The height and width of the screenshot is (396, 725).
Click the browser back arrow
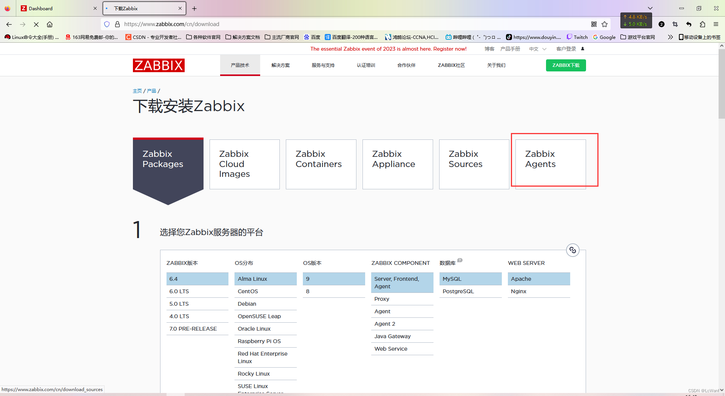(9, 24)
